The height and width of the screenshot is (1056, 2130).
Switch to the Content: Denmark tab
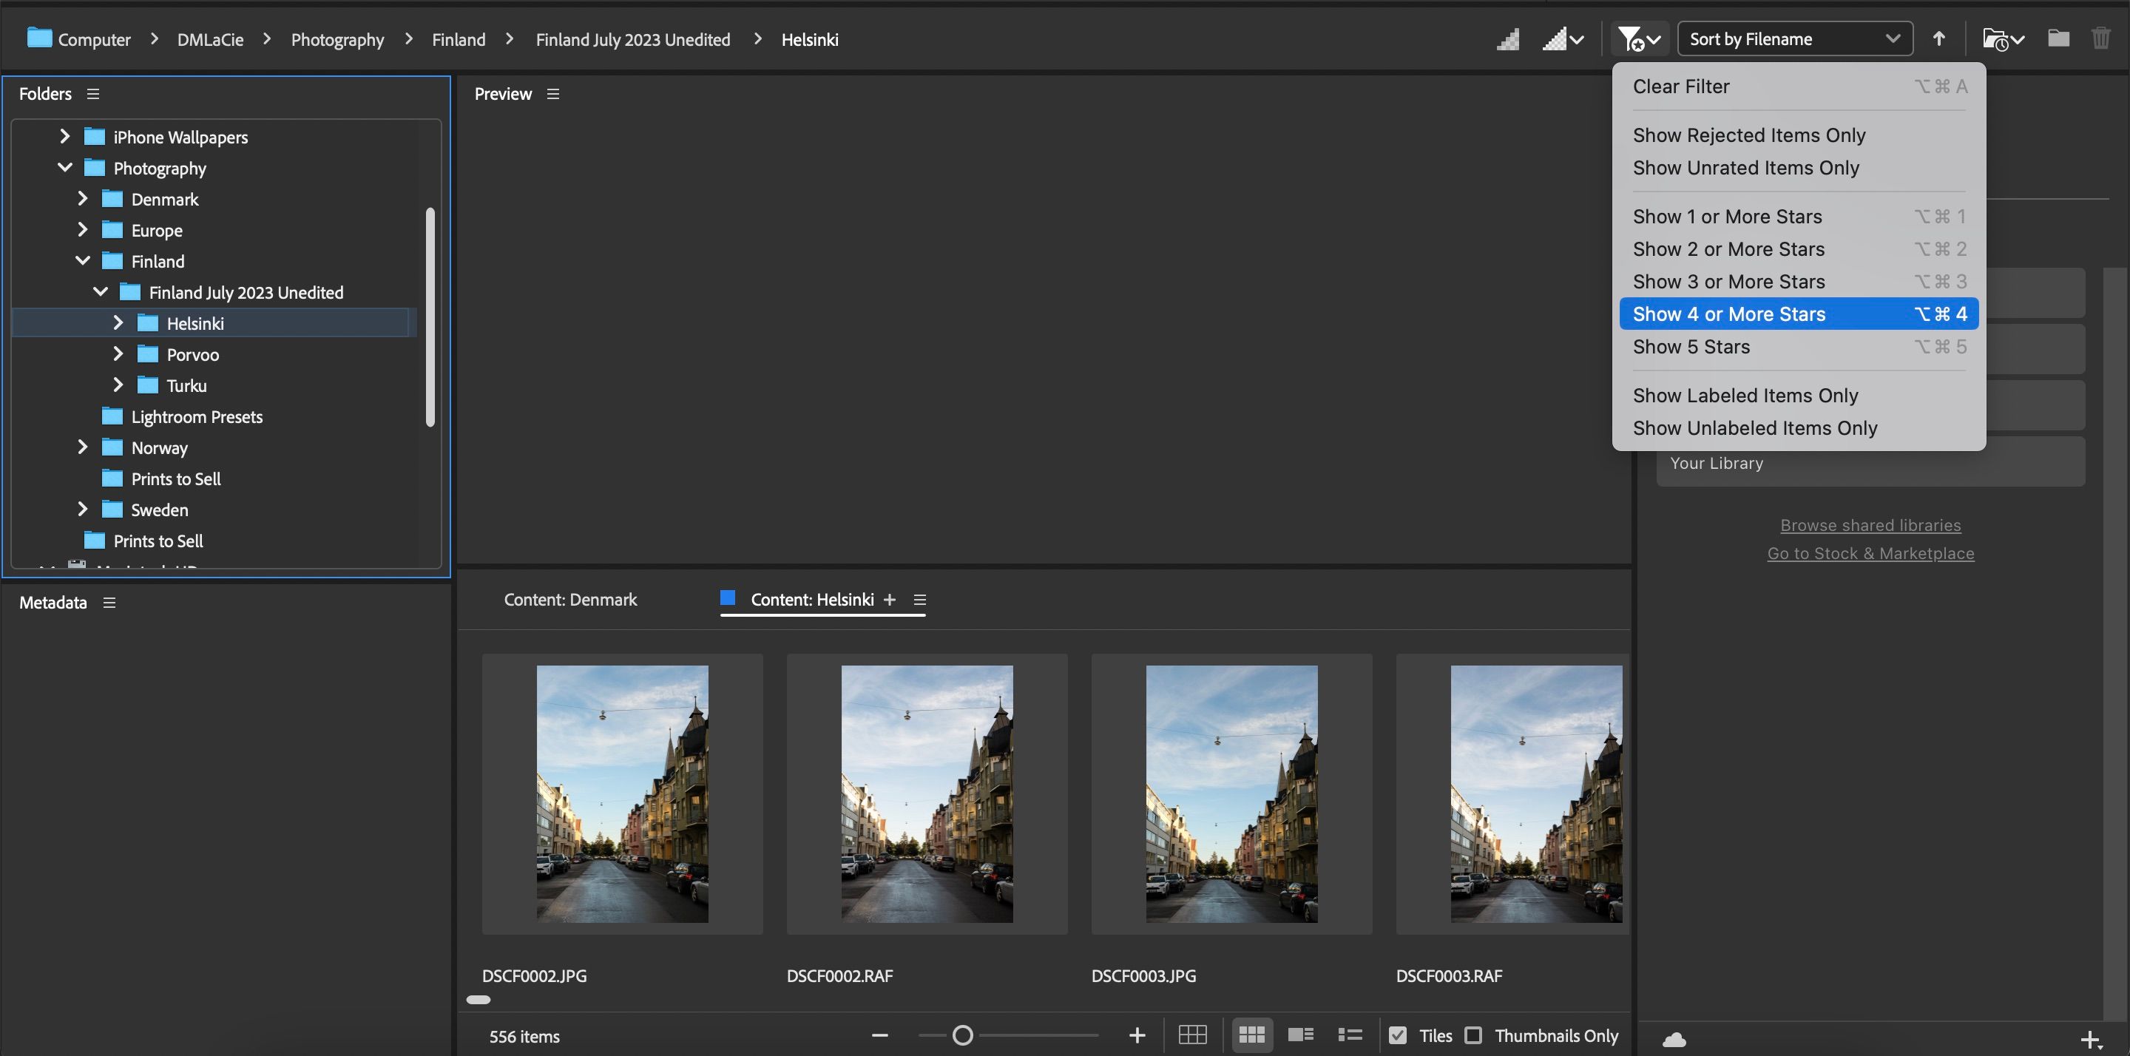click(x=570, y=599)
